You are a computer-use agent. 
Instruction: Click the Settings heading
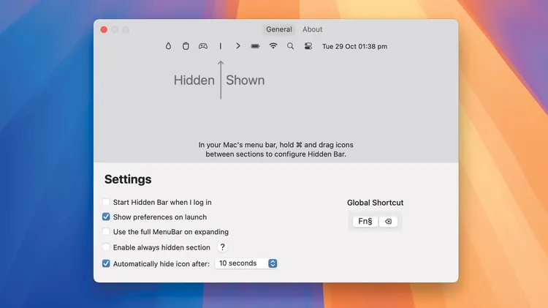click(128, 179)
